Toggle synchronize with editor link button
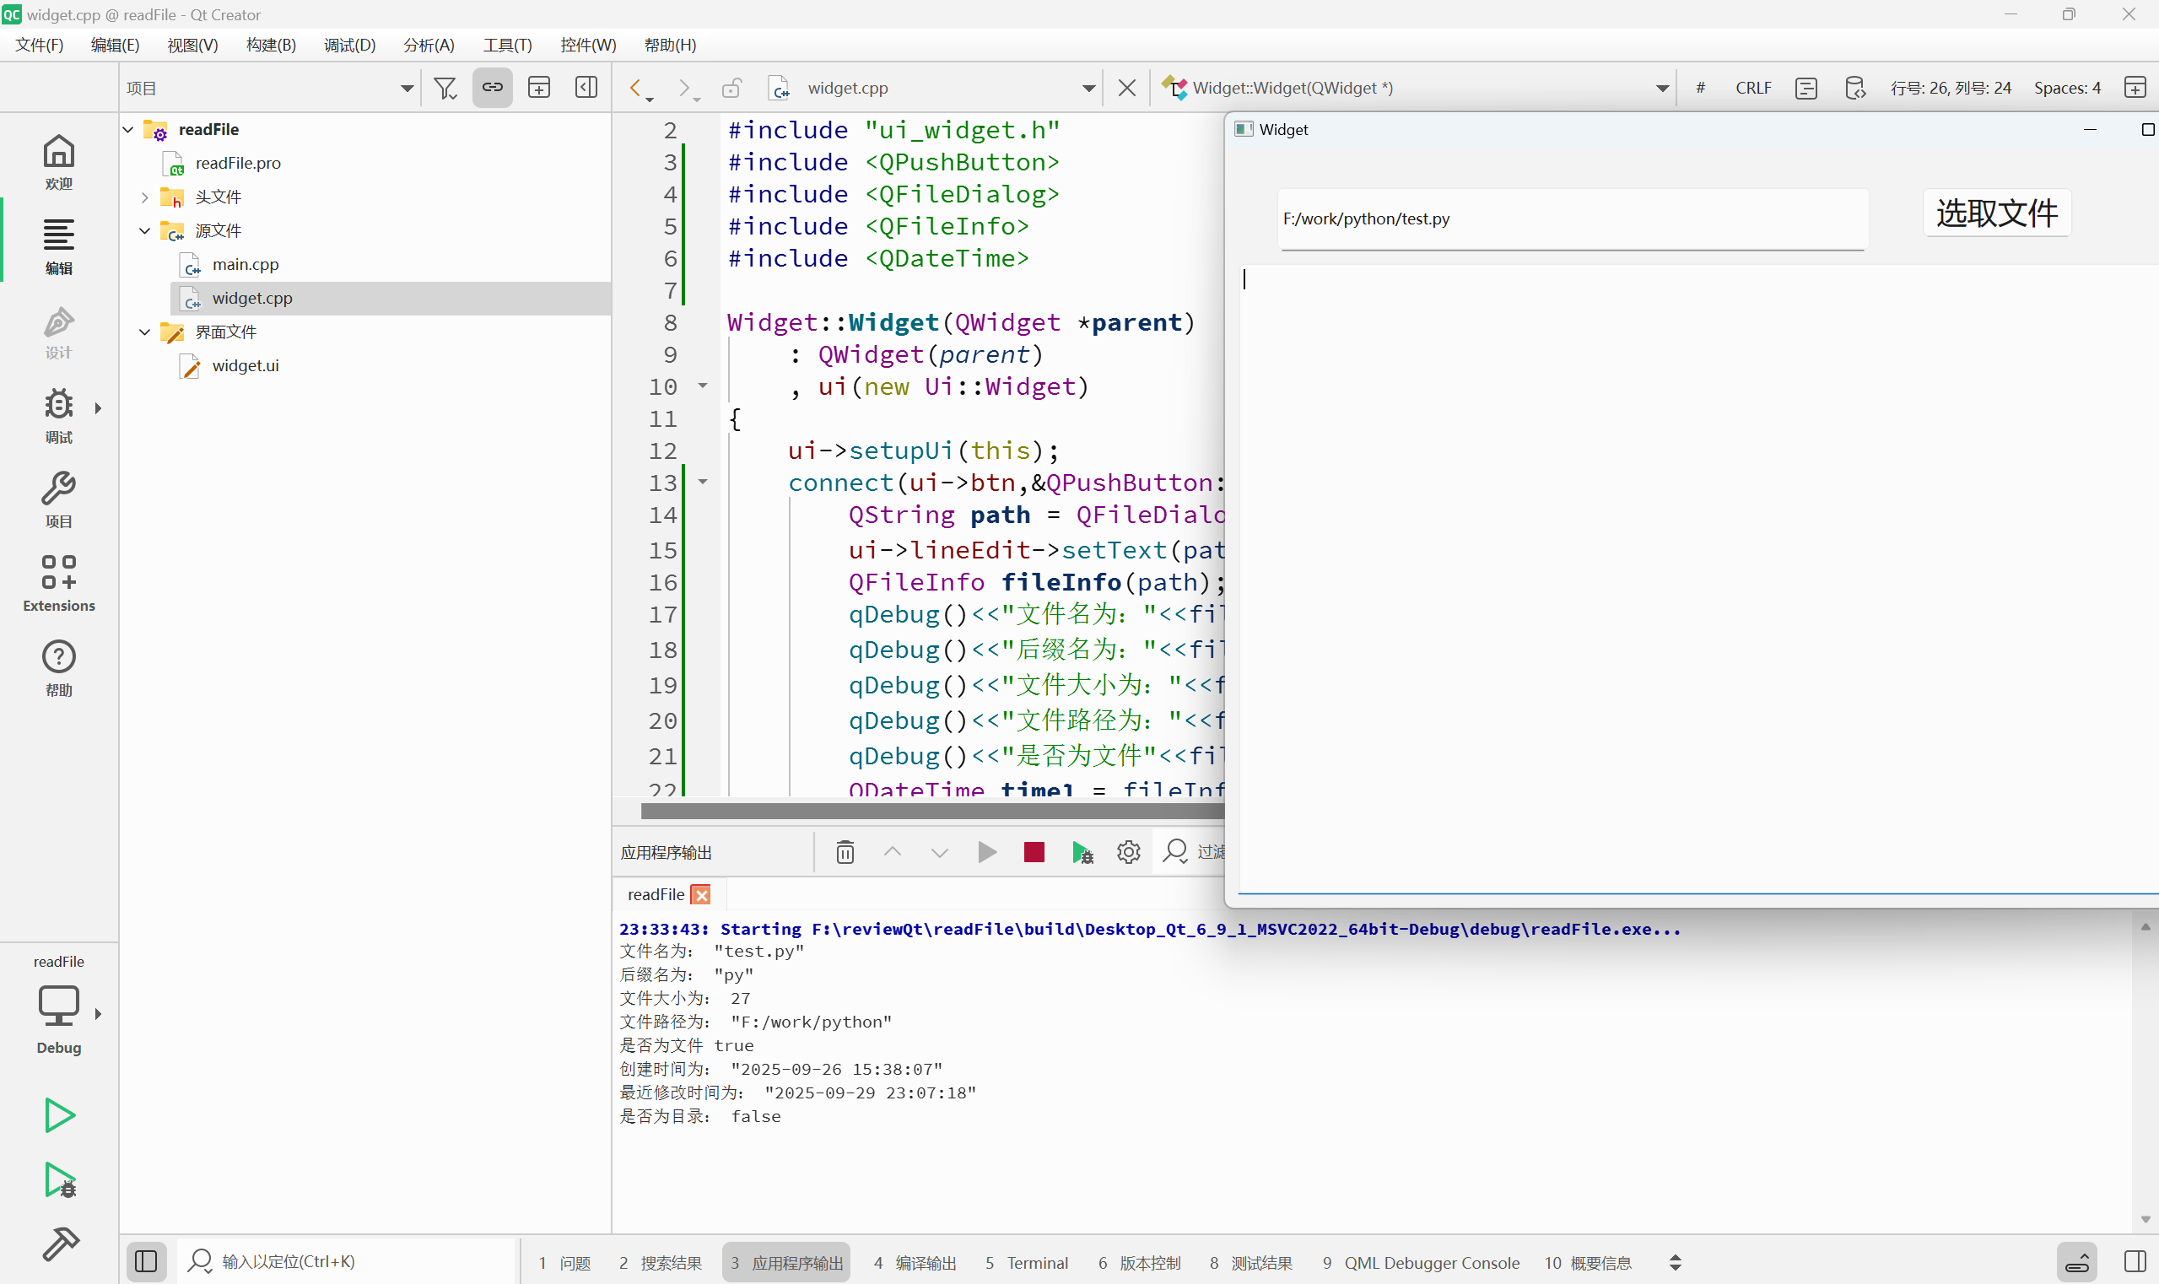This screenshot has width=2159, height=1284. 493,89
